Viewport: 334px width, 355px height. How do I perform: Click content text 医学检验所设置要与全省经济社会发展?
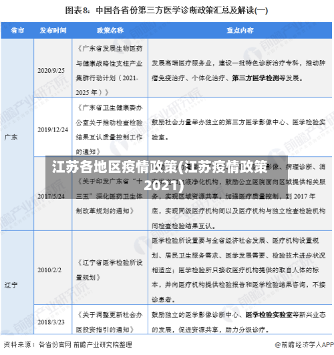[x=208, y=240]
